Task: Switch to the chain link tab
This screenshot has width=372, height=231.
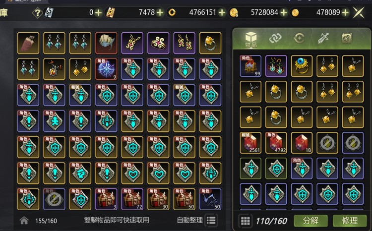Action: (x=275, y=38)
